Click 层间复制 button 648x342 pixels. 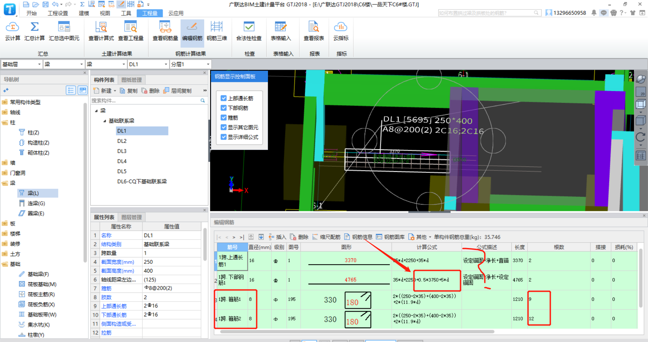click(x=177, y=91)
